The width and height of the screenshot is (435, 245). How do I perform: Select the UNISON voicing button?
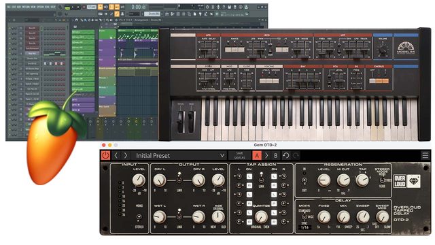click(x=275, y=81)
